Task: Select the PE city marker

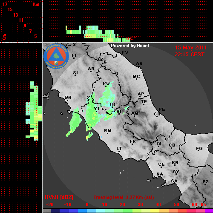Action: [162, 109]
